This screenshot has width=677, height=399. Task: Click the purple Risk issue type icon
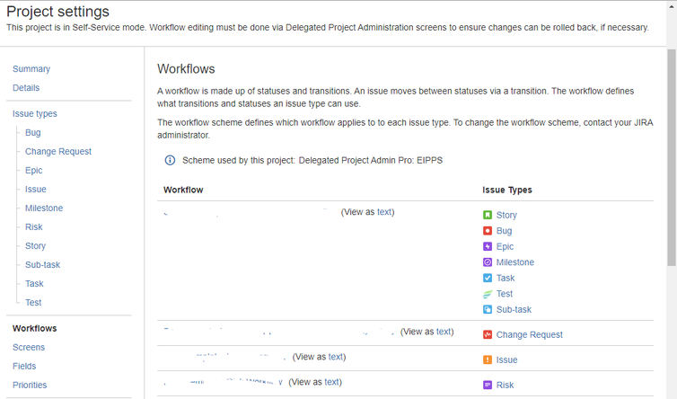(488, 385)
